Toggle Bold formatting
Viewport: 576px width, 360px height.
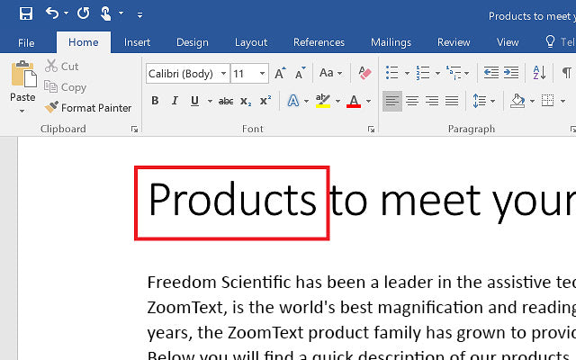pyautogui.click(x=155, y=101)
